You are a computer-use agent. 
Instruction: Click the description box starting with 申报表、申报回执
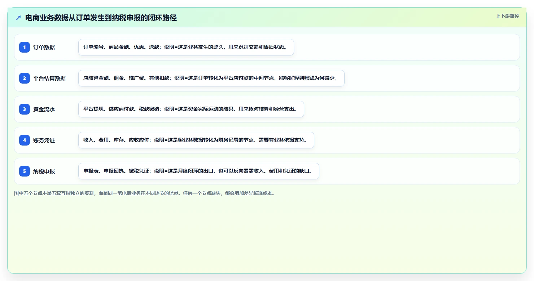199,171
